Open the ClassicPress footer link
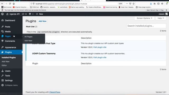The image size is (169, 95). pyautogui.click(x=55, y=92)
